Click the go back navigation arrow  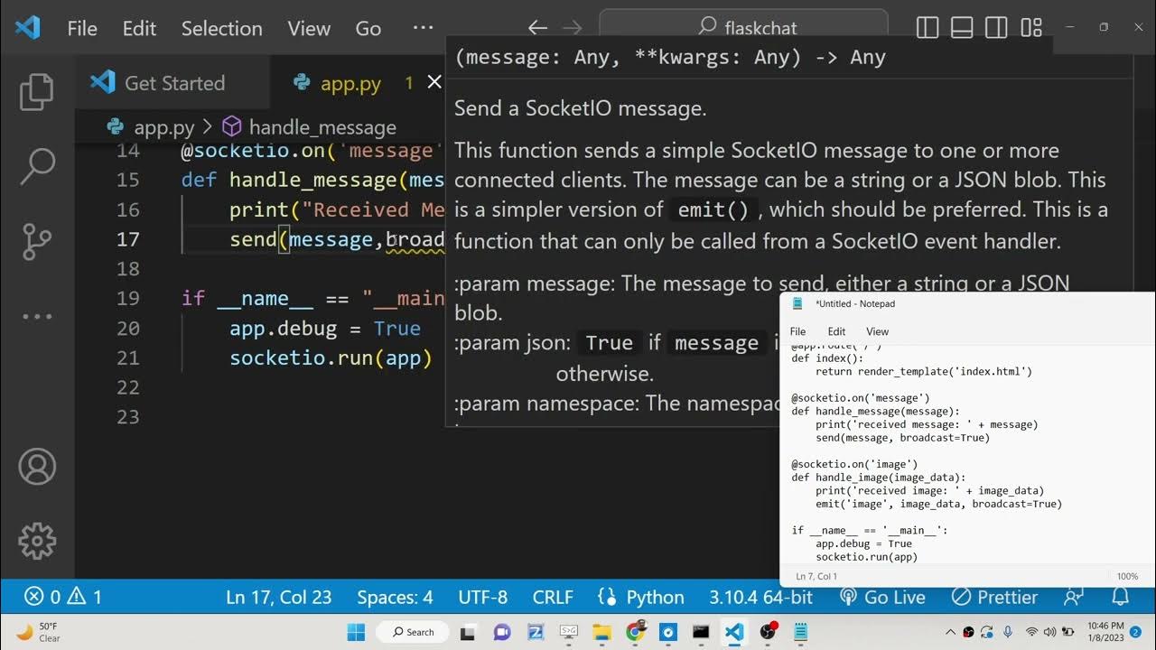click(537, 28)
